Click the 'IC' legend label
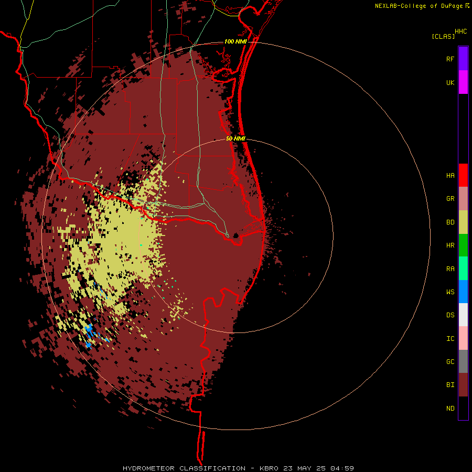Image resolution: width=472 pixels, height=472 pixels. [x=450, y=339]
